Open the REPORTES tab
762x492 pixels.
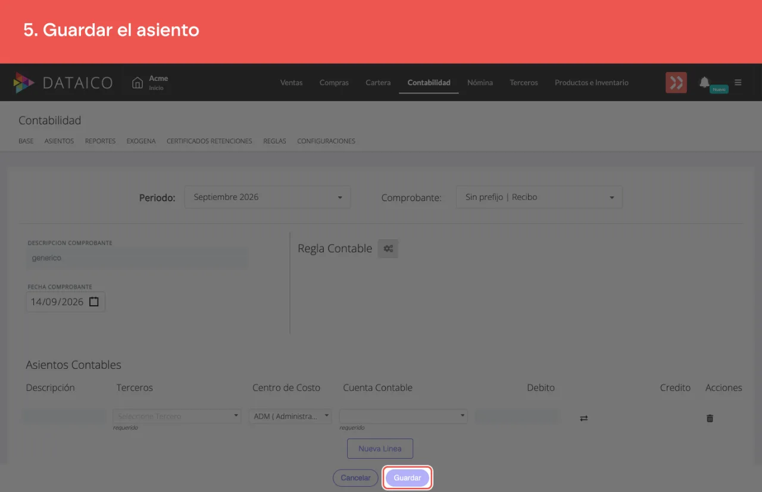(100, 141)
